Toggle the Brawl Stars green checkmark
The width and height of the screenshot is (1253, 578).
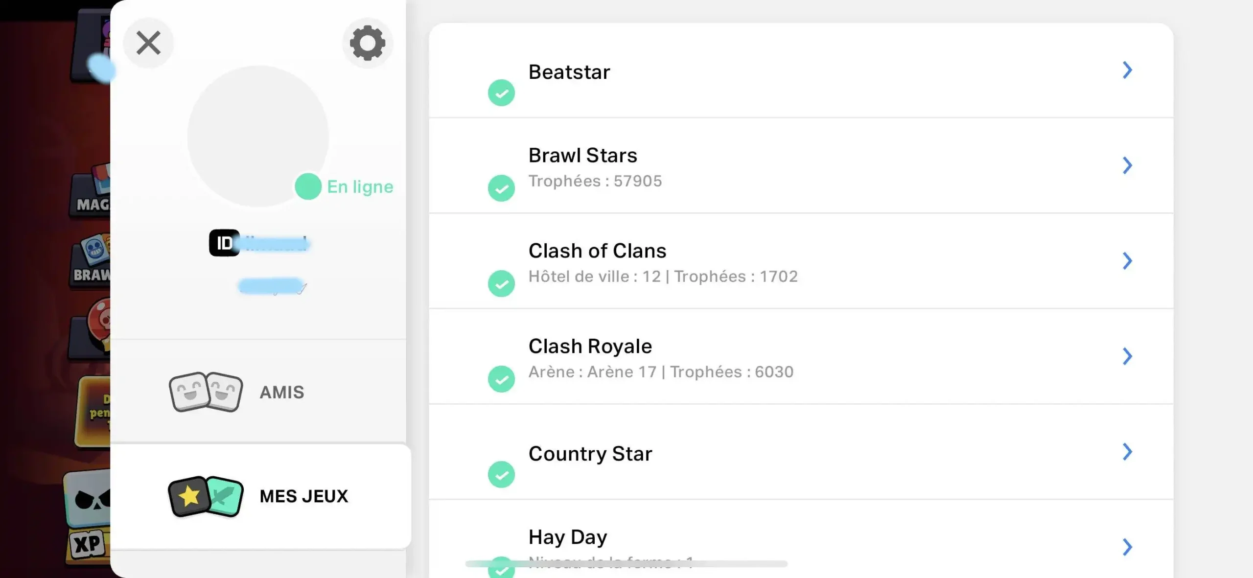pos(501,188)
